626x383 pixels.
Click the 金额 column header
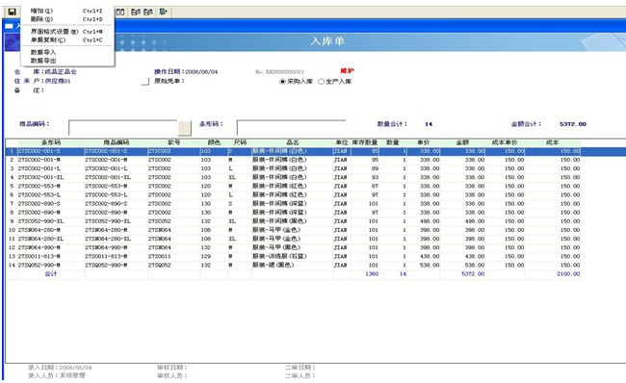point(462,142)
